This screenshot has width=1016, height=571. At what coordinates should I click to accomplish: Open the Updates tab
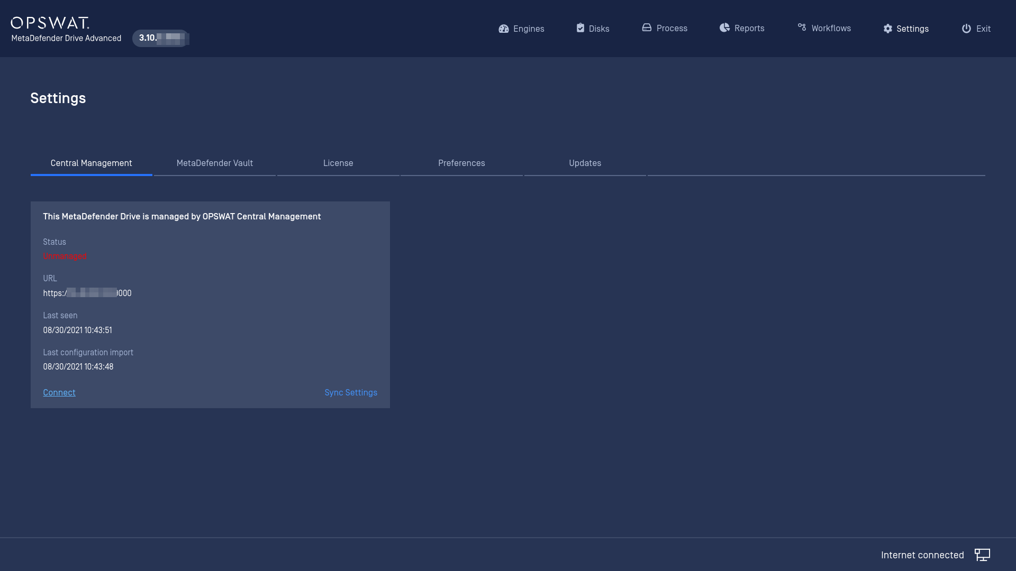click(x=585, y=163)
